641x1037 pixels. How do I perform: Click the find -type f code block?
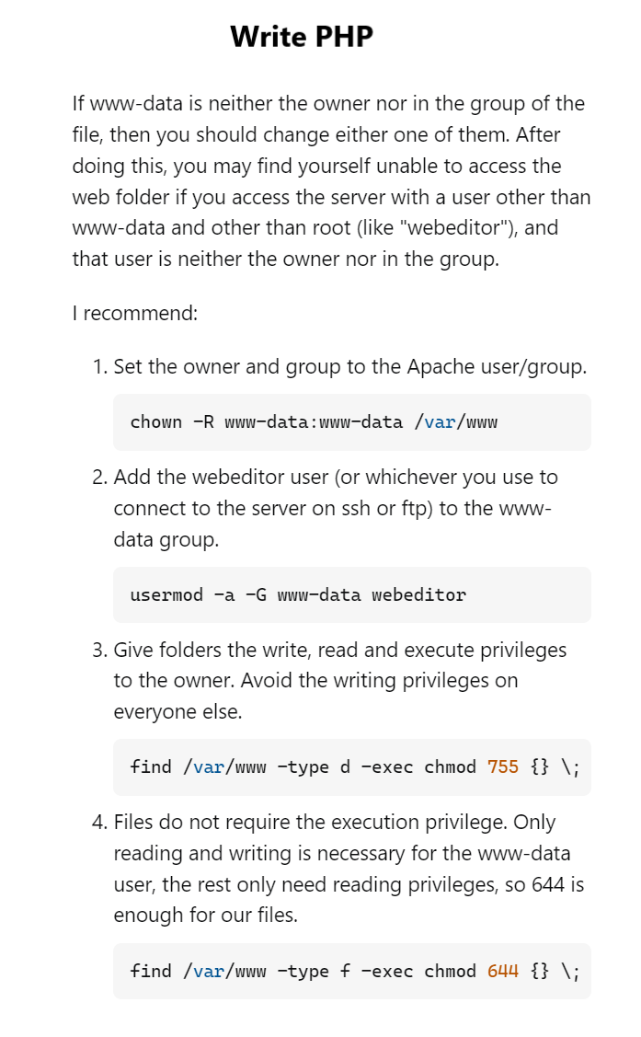(351, 972)
